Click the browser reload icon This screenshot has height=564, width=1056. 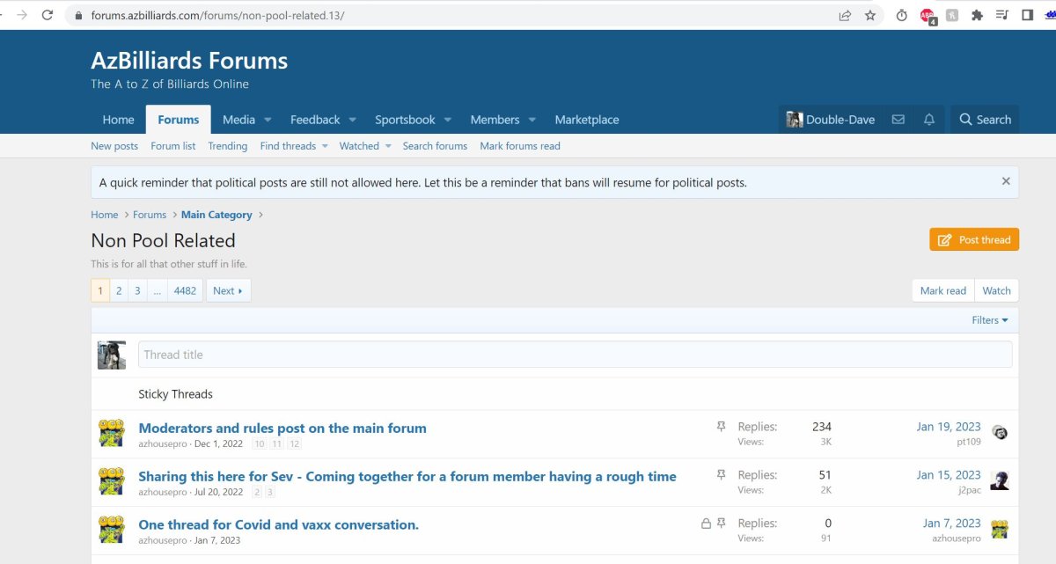pyautogui.click(x=48, y=15)
